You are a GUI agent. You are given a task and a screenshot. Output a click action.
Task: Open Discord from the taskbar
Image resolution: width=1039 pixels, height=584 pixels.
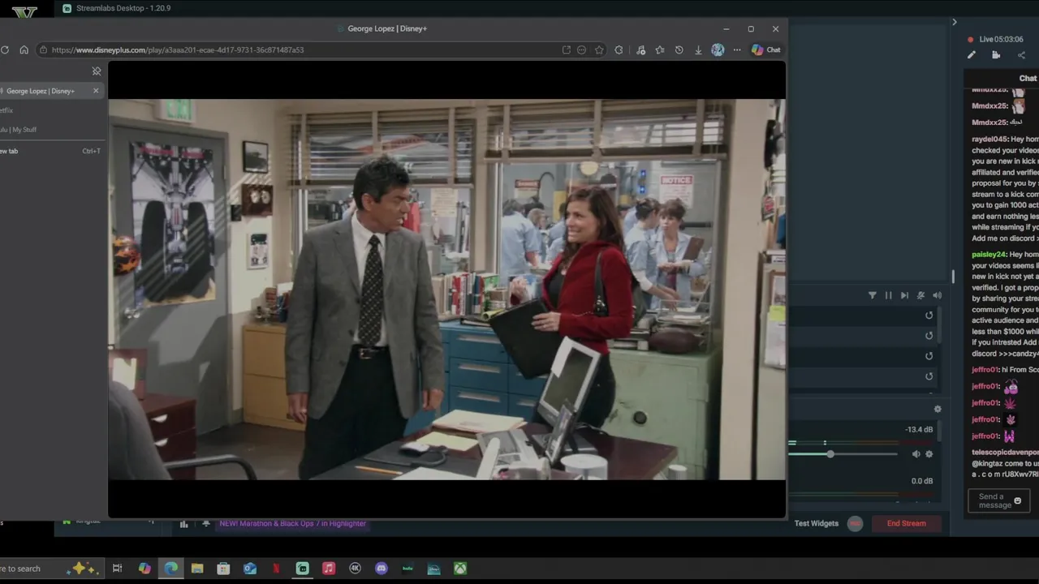tap(382, 569)
